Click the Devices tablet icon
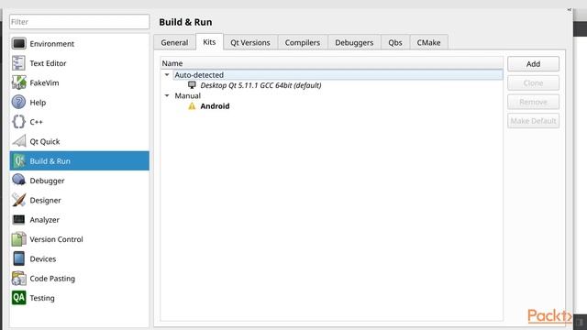This screenshot has width=587, height=330. click(18, 258)
